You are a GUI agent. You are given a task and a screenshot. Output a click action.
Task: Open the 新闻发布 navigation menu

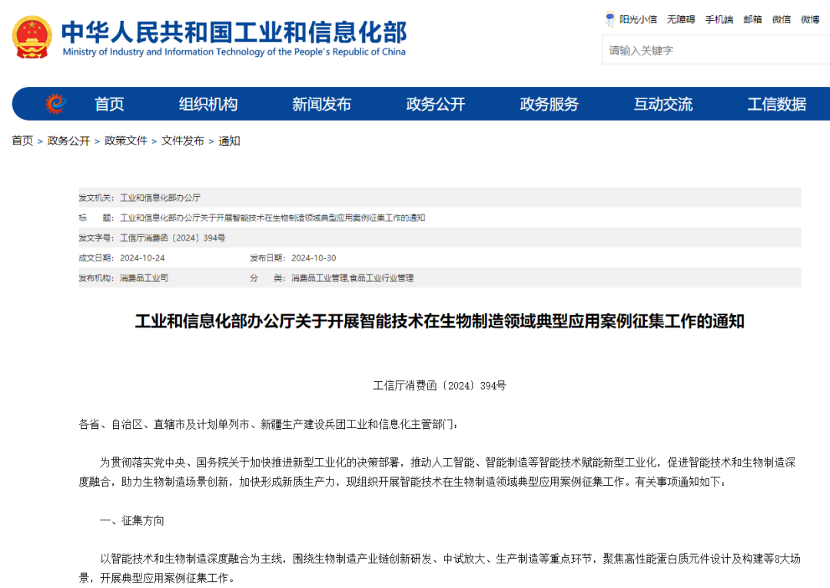click(321, 105)
